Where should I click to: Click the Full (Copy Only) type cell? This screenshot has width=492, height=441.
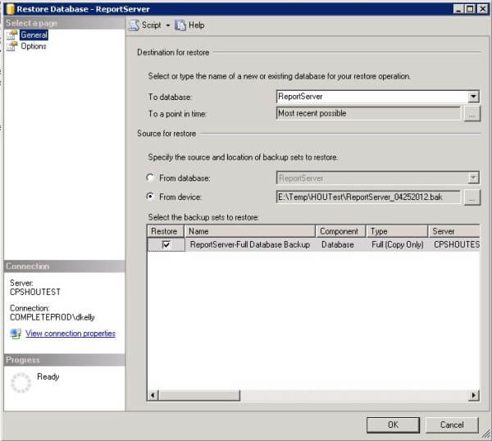pos(397,244)
